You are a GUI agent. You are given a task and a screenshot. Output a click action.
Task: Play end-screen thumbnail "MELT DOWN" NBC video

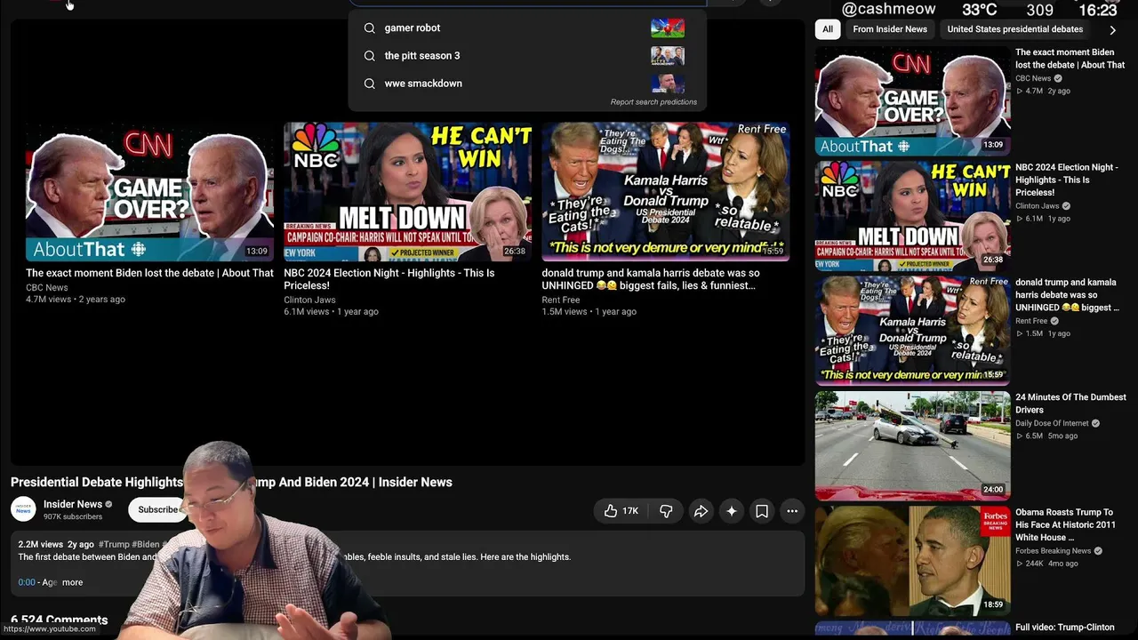tap(408, 192)
